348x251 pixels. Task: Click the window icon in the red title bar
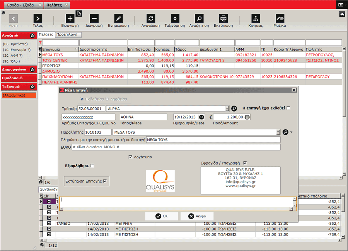click(340, 5)
